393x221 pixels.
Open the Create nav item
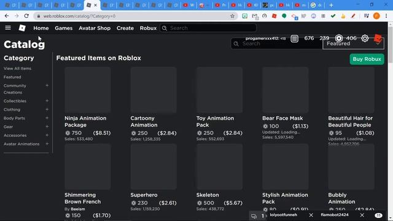click(125, 28)
